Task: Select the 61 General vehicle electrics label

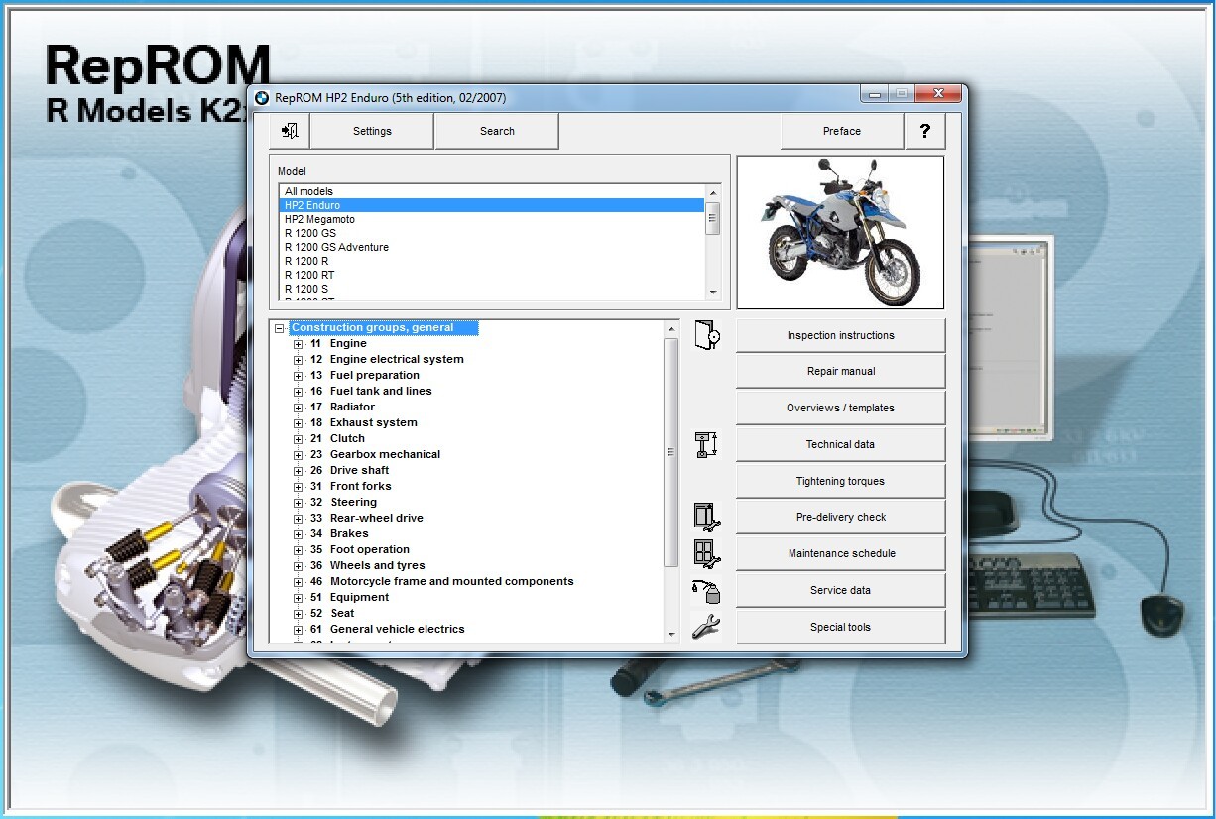Action: pyautogui.click(x=387, y=629)
